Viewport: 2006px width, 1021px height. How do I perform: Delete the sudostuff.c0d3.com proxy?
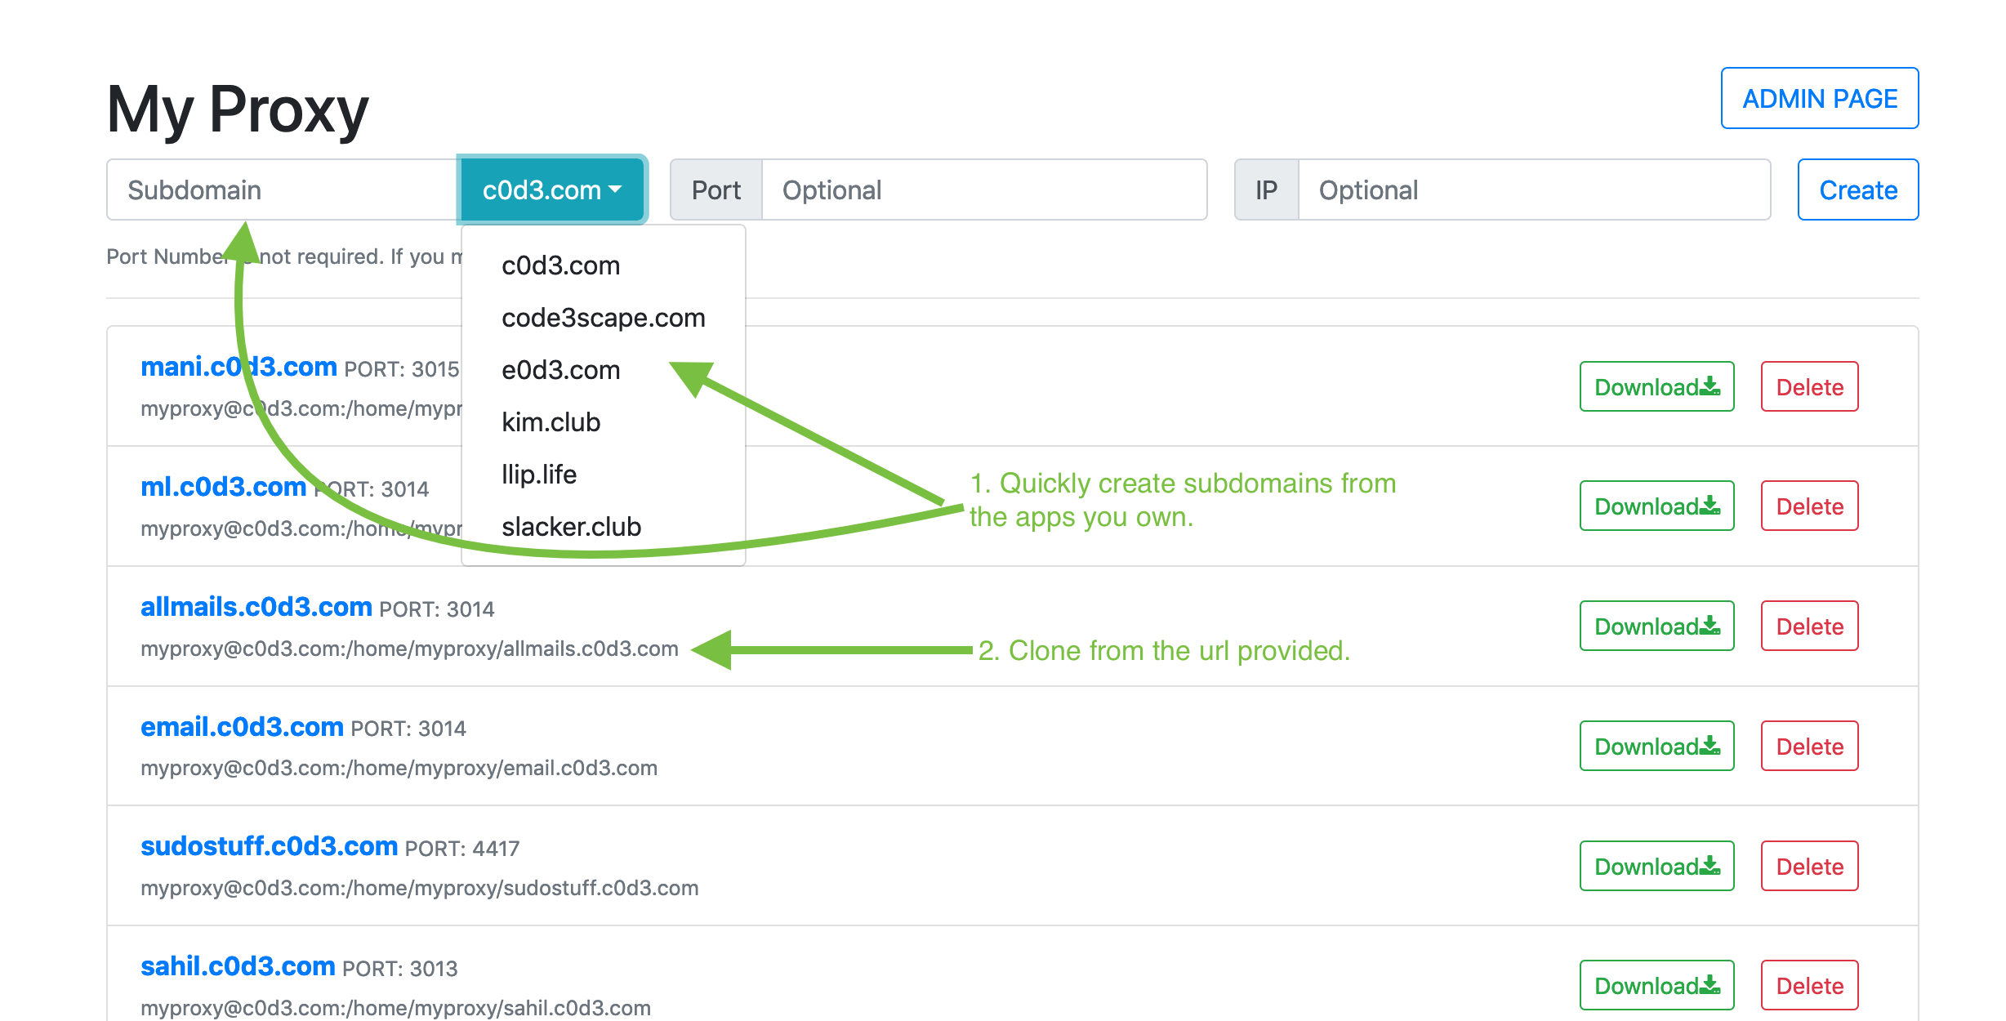point(1809,866)
